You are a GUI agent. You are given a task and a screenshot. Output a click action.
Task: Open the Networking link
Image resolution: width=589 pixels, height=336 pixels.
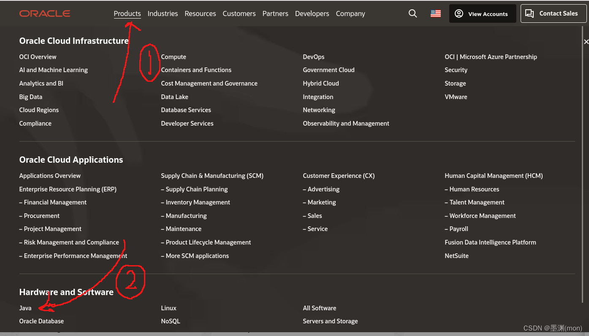coord(319,110)
